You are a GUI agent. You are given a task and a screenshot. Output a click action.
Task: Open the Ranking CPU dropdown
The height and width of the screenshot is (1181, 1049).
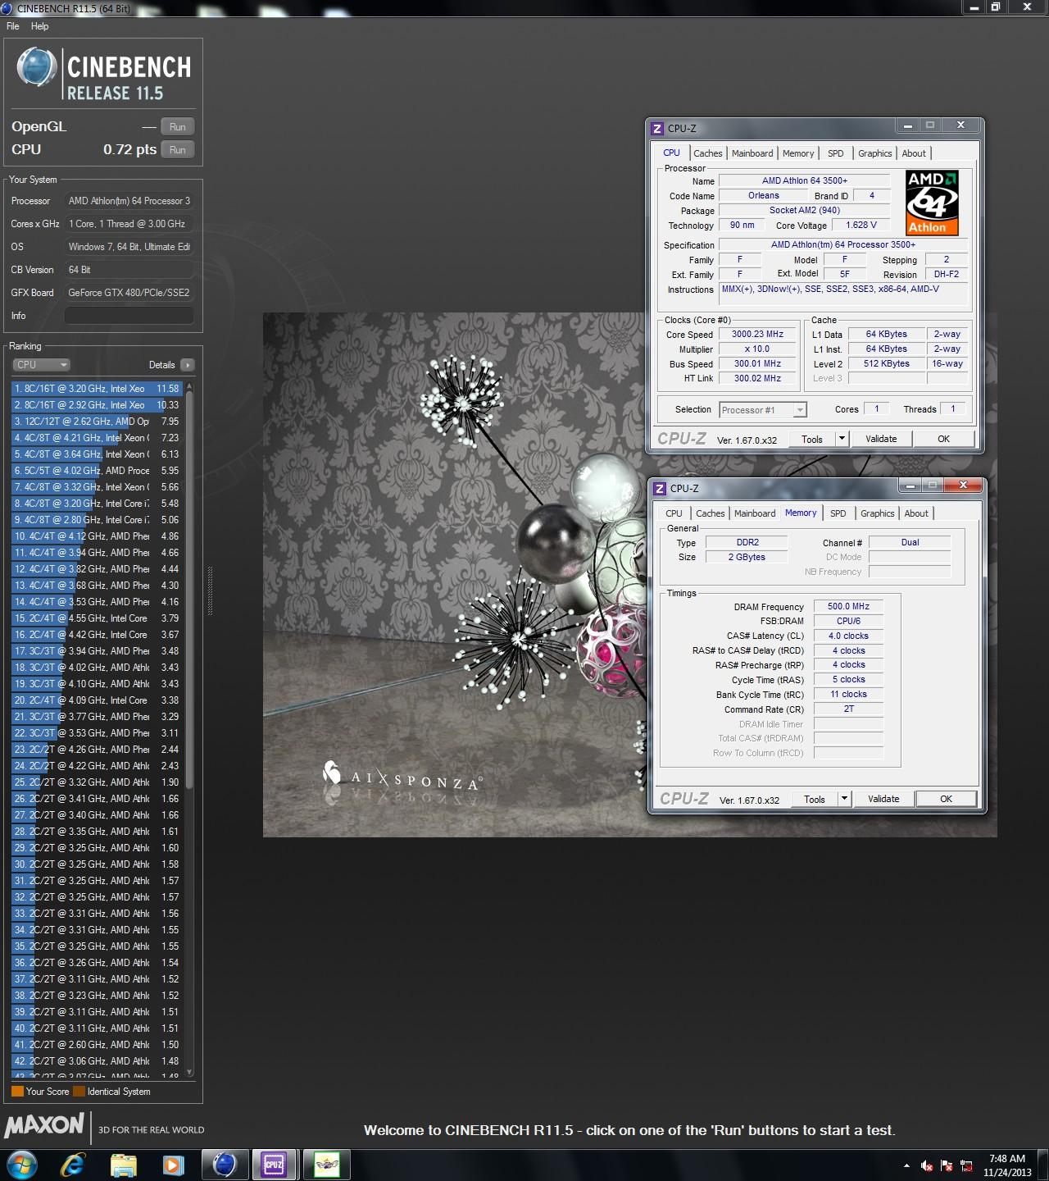(41, 365)
